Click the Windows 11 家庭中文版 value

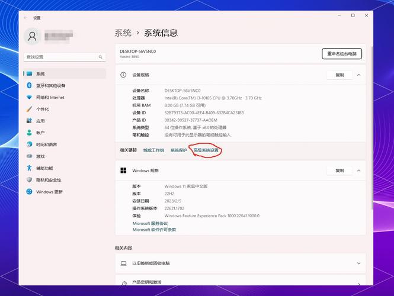pos(186,186)
